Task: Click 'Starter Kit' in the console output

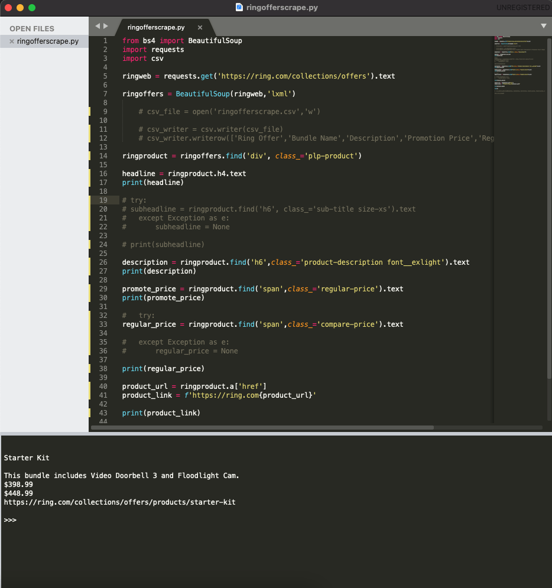Action: click(27, 458)
